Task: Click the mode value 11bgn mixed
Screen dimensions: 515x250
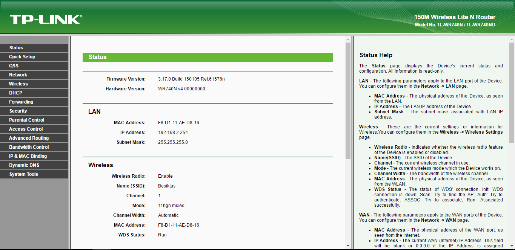Action: [x=171, y=206]
